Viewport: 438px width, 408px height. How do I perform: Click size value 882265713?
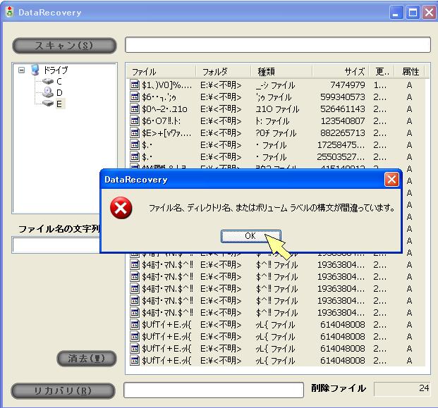[343, 133]
